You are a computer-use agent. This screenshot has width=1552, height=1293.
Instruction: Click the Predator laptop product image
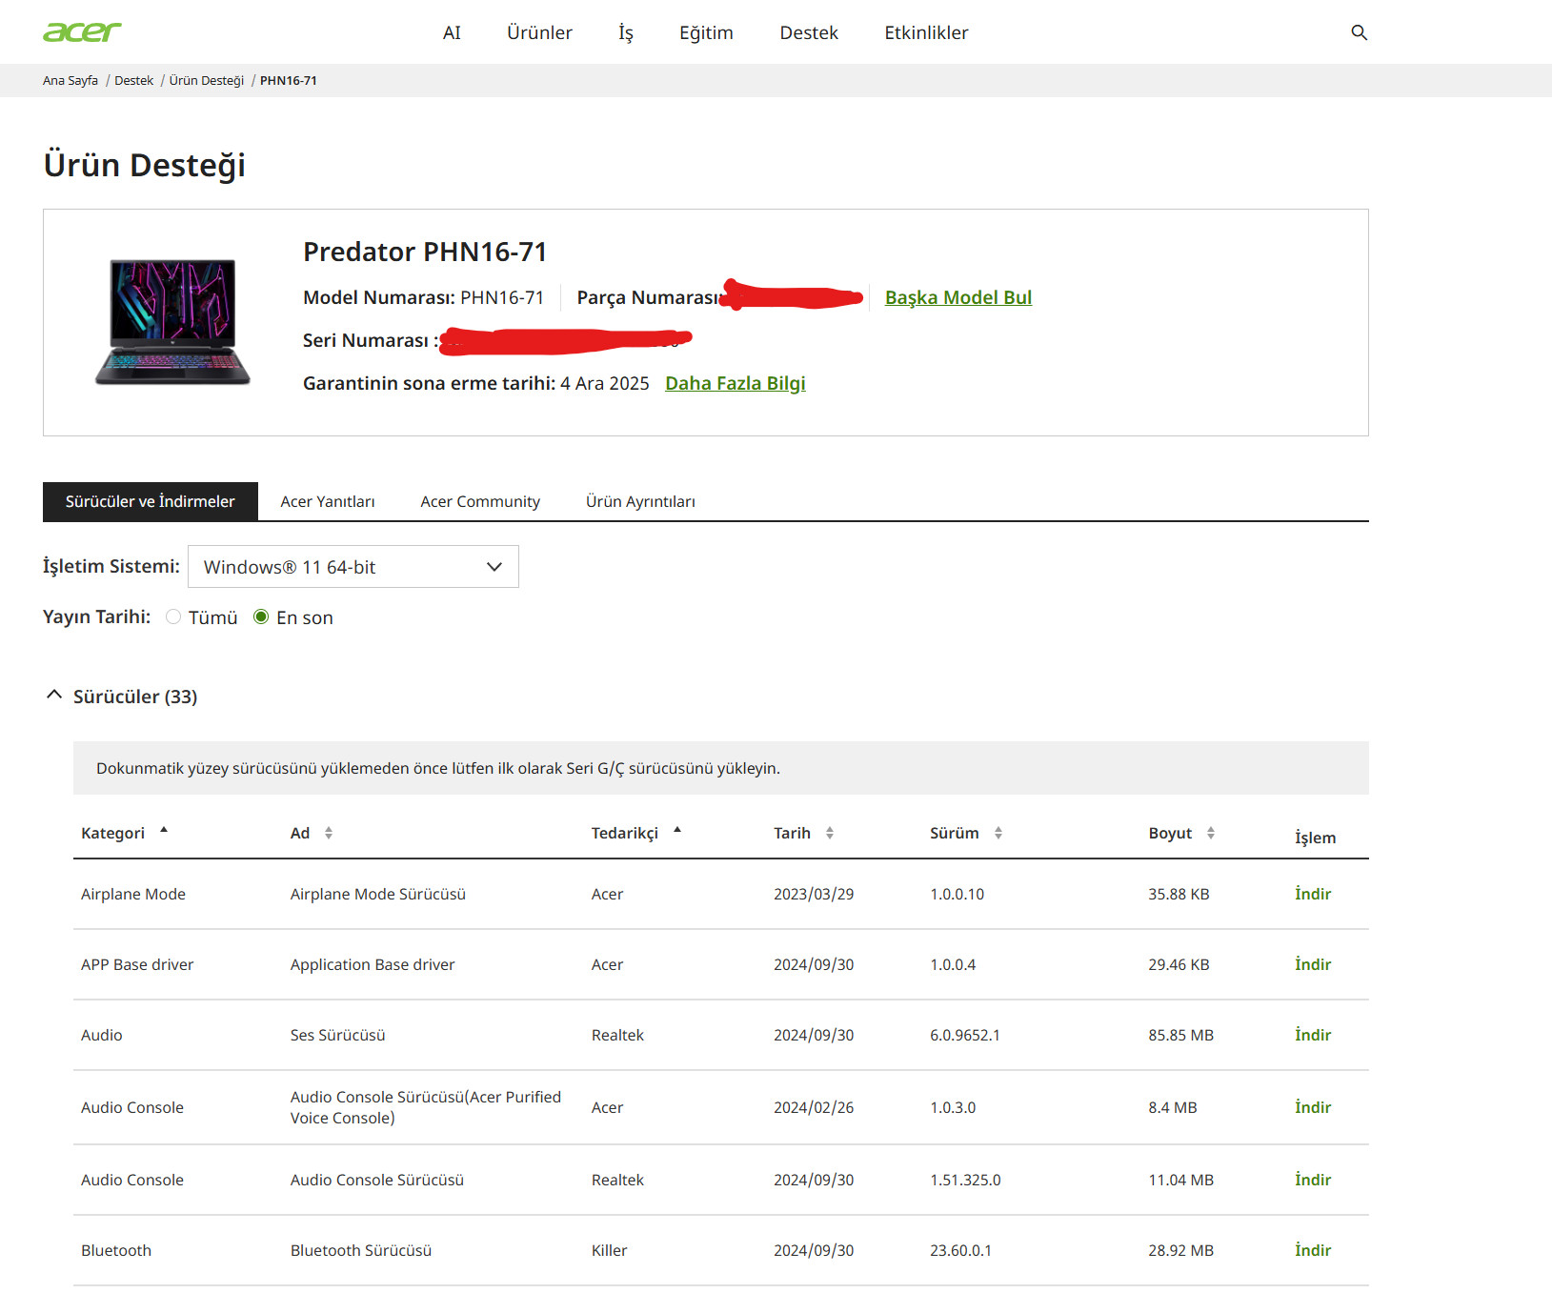[x=172, y=322]
